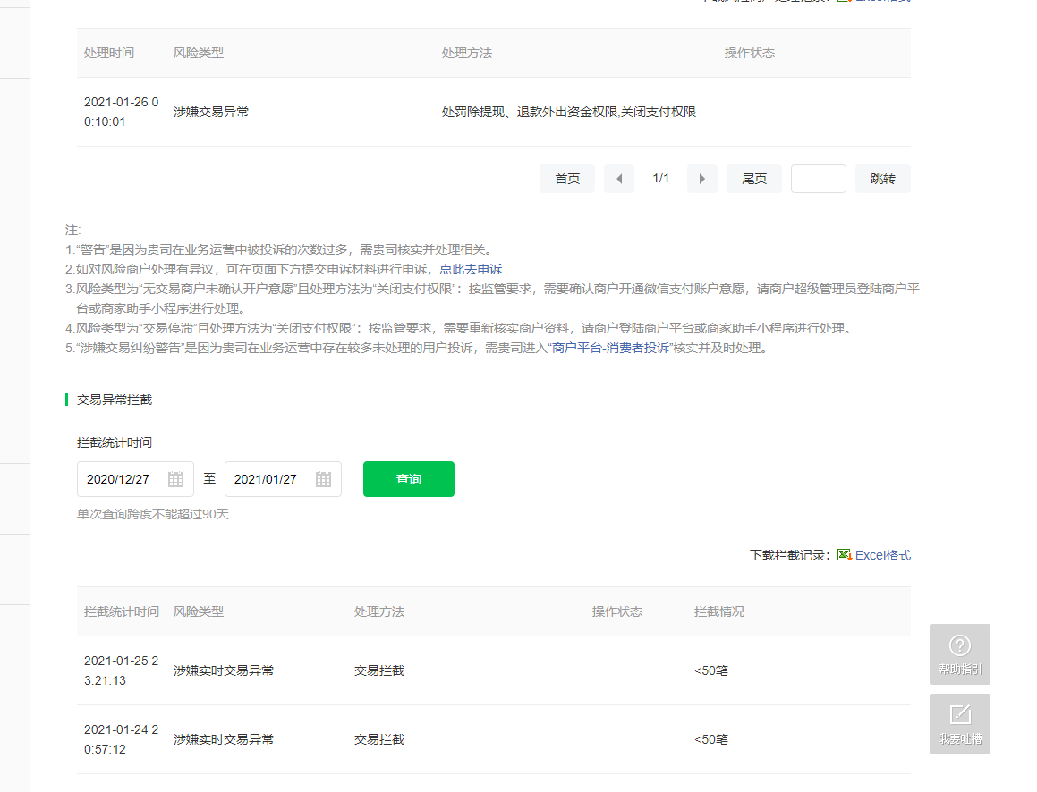Image resolution: width=1037 pixels, height=792 pixels.
Task: Click <50笔 in the 2021-01-25 row
Action: click(x=711, y=670)
